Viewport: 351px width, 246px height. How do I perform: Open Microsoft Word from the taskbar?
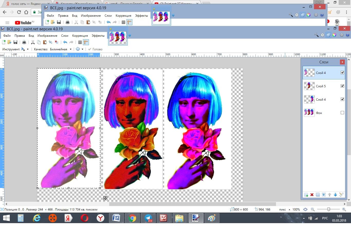(116, 218)
